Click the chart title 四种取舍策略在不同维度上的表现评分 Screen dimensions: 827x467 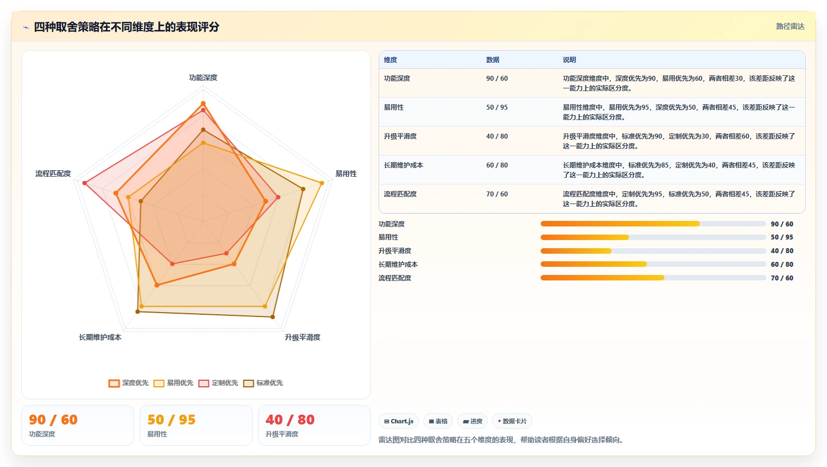127,27
